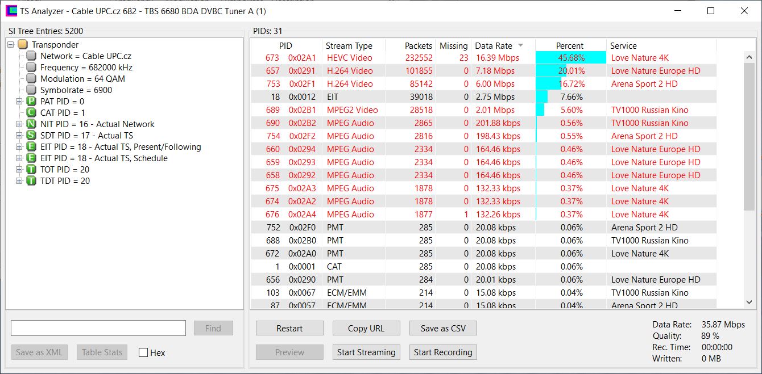Click the TOT PID tree icon
This screenshot has height=374, width=762.
pyautogui.click(x=31, y=170)
